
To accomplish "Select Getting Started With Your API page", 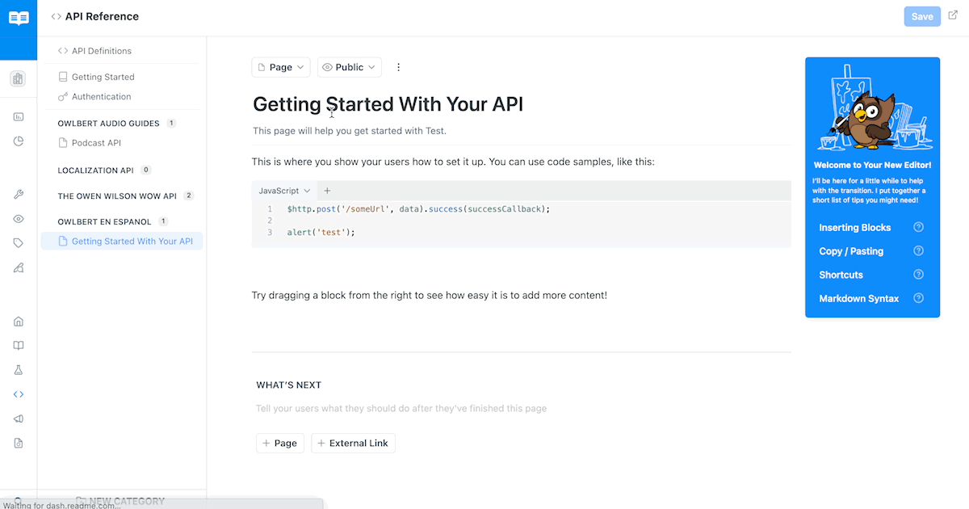I will [x=122, y=241].
